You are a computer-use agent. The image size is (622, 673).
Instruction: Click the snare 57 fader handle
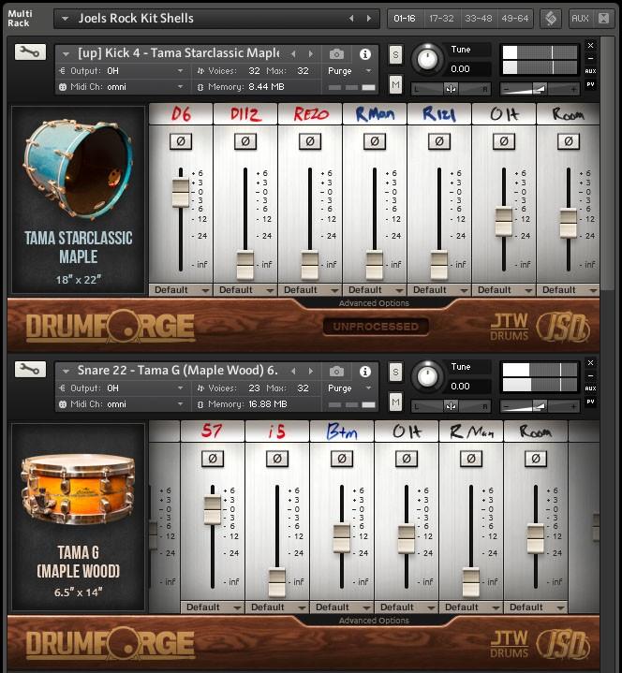click(x=213, y=510)
